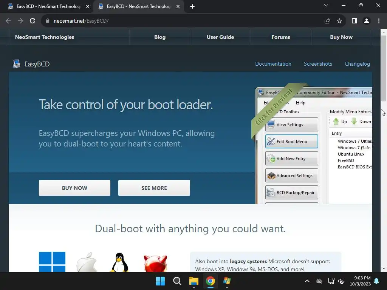The width and height of the screenshot is (387, 290).
Task: Click green Down arrow in preview
Action: pyautogui.click(x=354, y=121)
